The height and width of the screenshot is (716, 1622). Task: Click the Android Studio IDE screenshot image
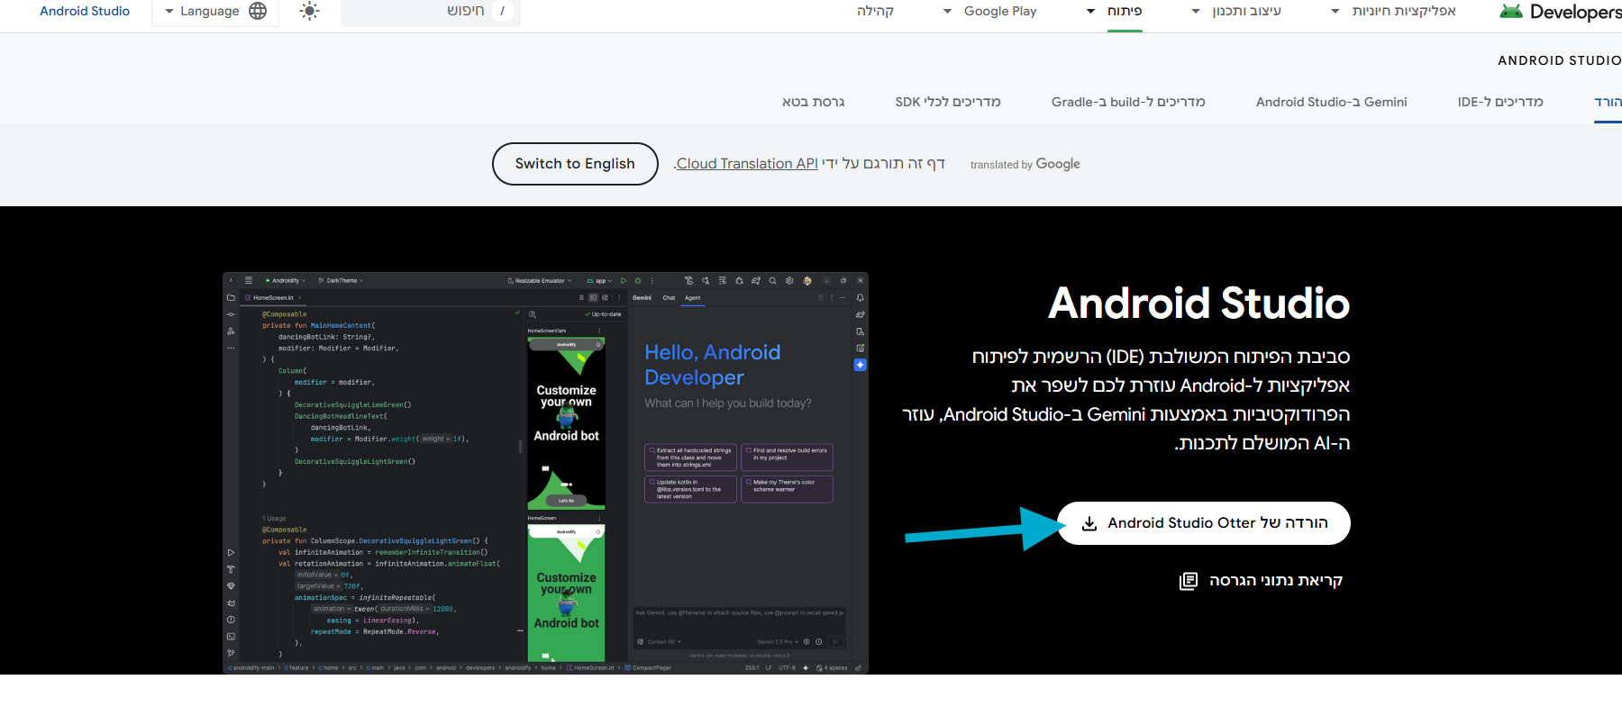[545, 473]
